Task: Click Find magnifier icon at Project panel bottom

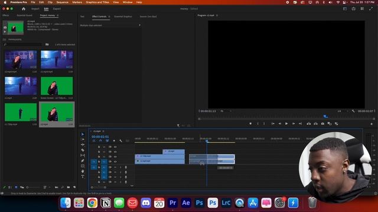Action: point(63,187)
